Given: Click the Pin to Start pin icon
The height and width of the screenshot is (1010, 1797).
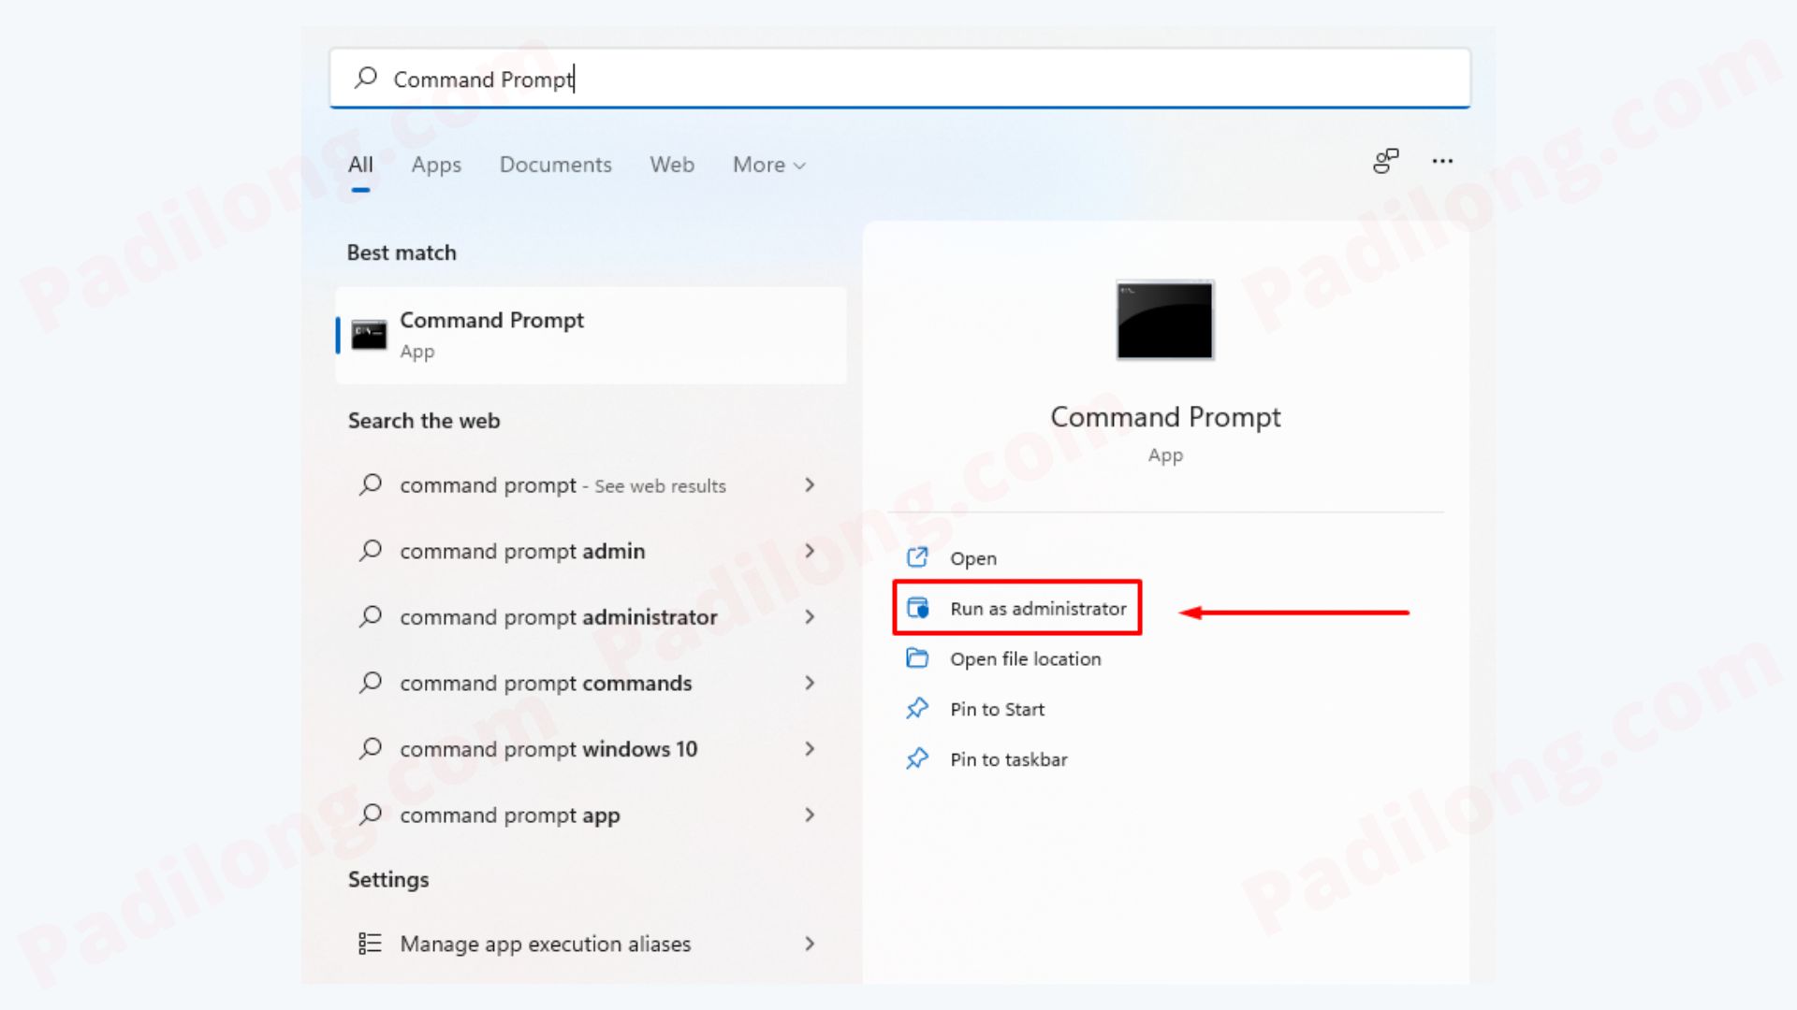Looking at the screenshot, I should pos(917,708).
